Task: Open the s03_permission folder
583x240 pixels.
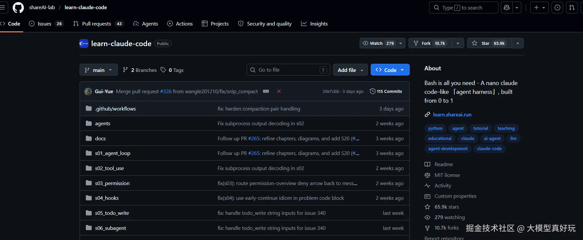Action: click(x=112, y=183)
